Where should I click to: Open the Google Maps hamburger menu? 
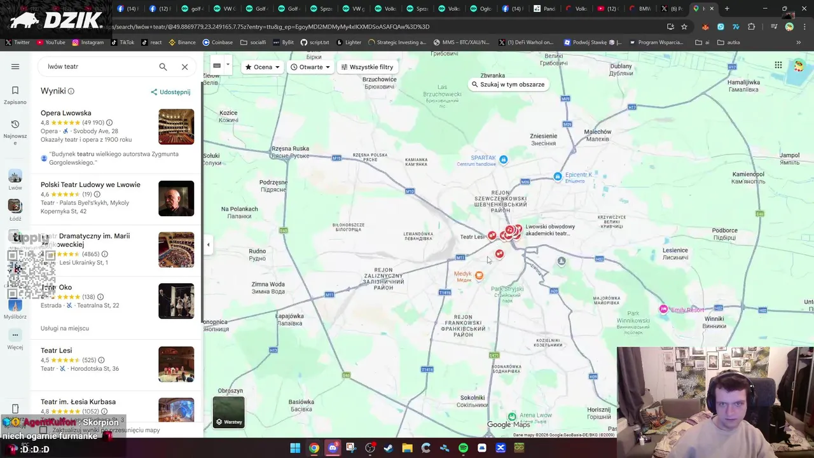pyautogui.click(x=15, y=67)
